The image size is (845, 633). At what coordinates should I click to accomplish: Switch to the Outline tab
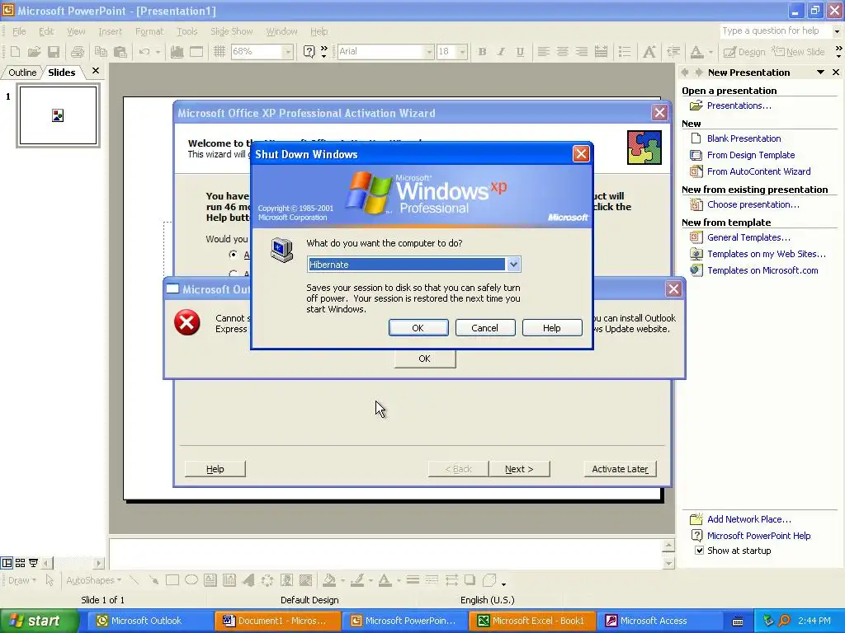pos(22,73)
